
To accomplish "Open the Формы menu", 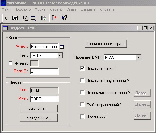I will (40, 9).
